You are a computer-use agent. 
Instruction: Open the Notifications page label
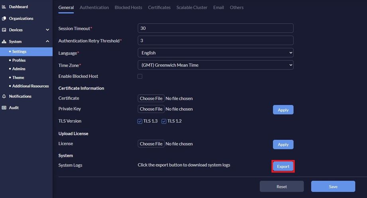20,96
